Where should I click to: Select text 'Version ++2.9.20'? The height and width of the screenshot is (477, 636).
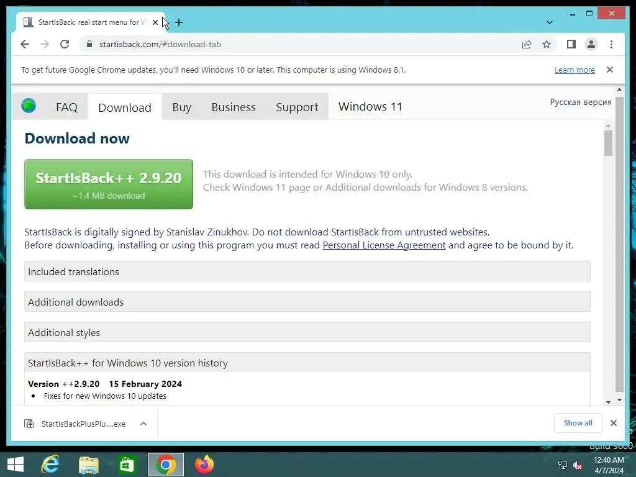pyautogui.click(x=64, y=384)
